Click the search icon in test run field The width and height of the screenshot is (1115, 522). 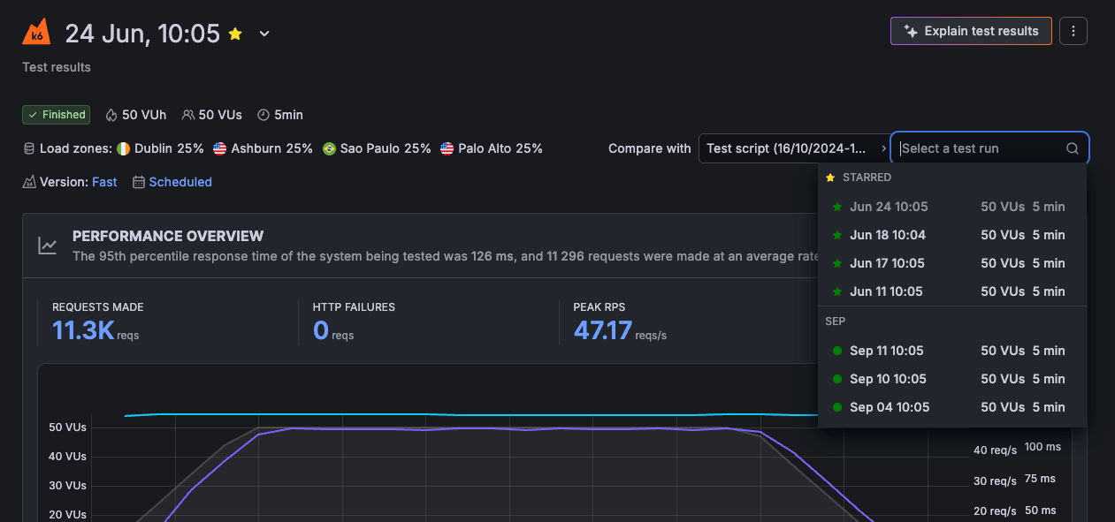[1073, 148]
